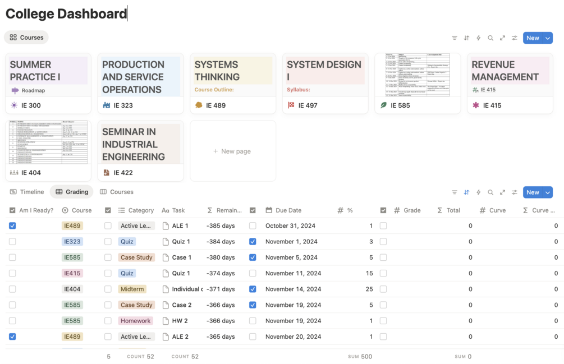Click the filter icon above the Grading table
564x364 pixels.
[455, 192]
